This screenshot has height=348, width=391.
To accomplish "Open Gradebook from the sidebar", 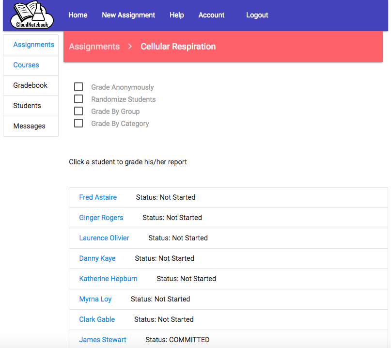I will coord(30,85).
